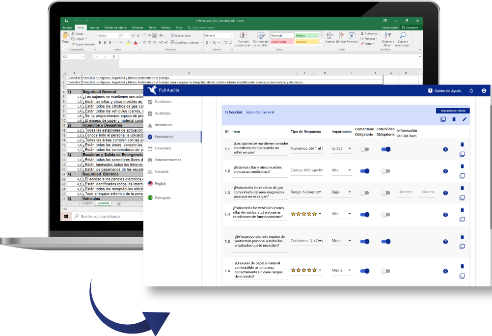Screen dimensions: 492x336
Task: Delete item 1.1 with its trash icon
Action: [x=462, y=144]
